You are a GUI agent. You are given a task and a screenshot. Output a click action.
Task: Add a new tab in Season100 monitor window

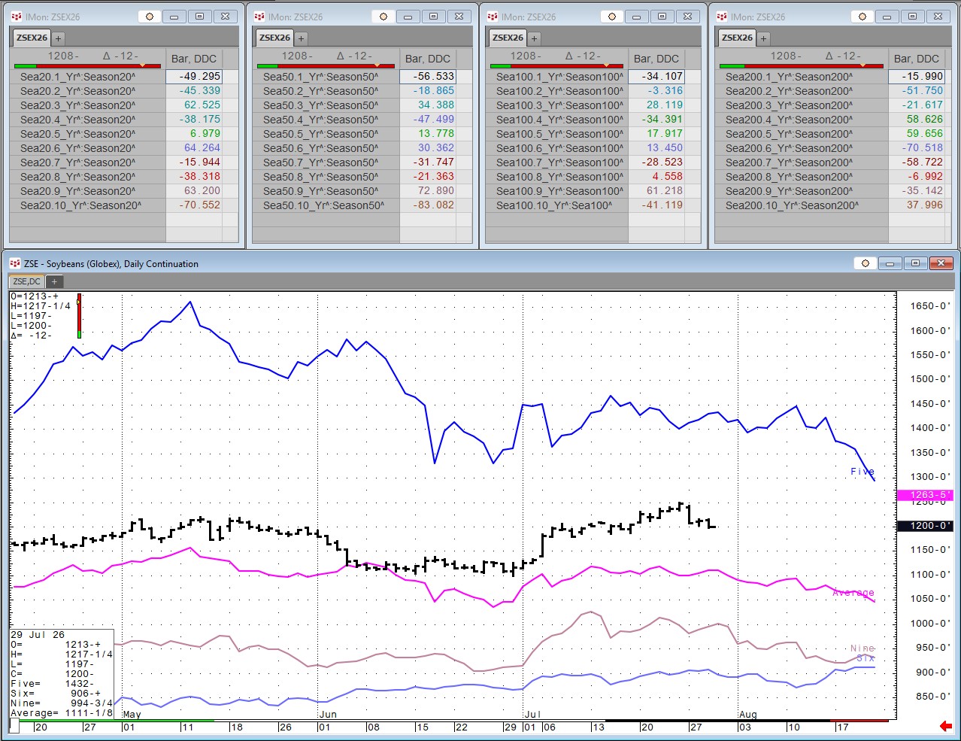tap(534, 38)
